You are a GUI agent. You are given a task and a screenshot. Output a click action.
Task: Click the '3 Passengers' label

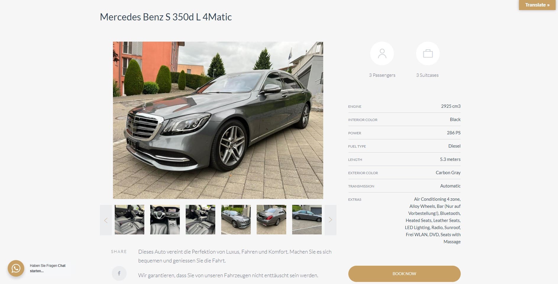click(x=382, y=75)
